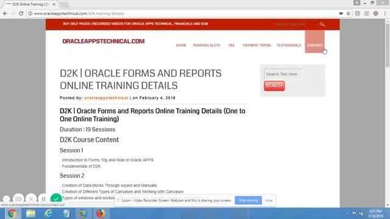Bookmark page with star icon
The height and width of the screenshot is (219, 390).
tap(348, 13)
